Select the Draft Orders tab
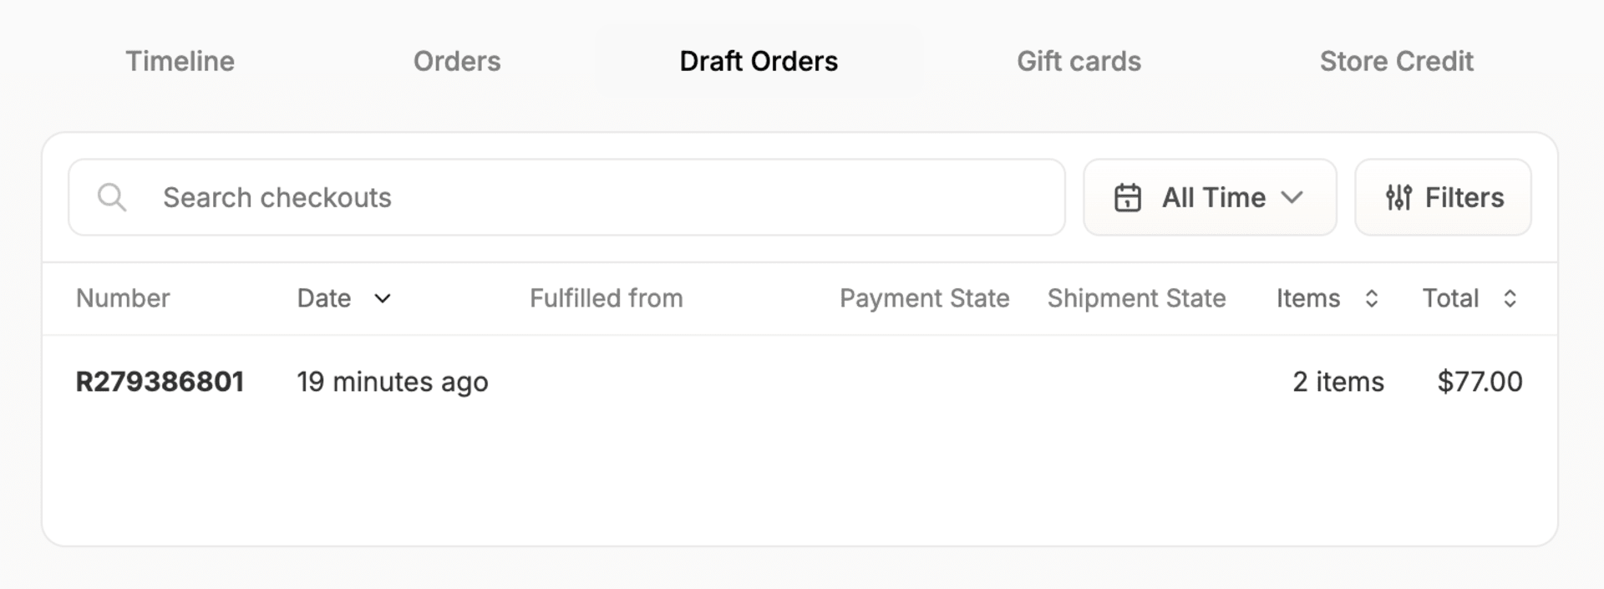This screenshot has width=1604, height=589. tap(759, 61)
